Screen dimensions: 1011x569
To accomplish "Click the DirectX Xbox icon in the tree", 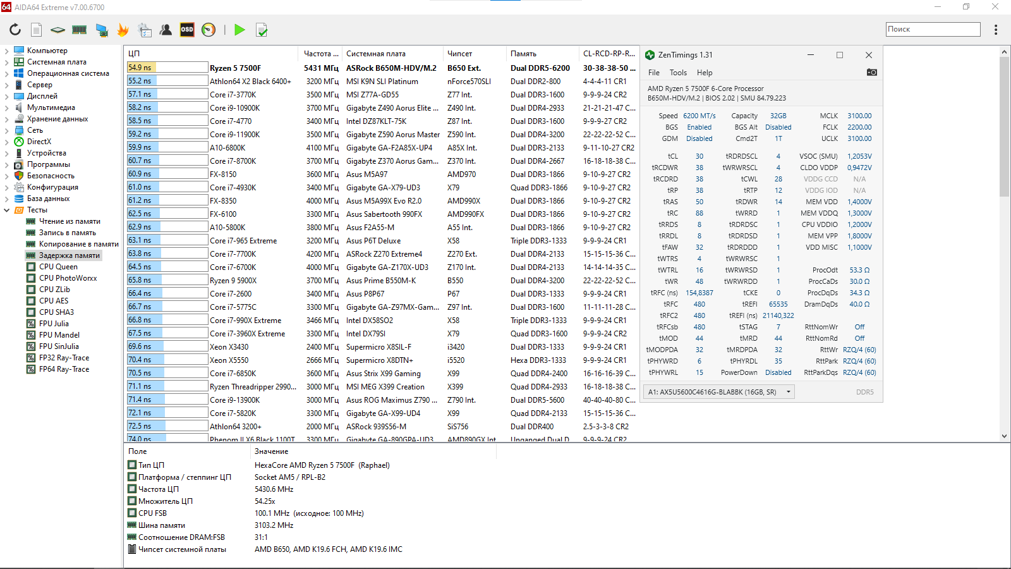I will pos(19,142).
